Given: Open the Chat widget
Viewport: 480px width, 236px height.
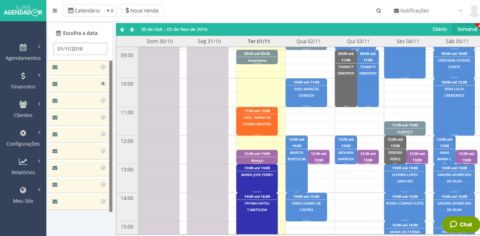Looking at the screenshot, I should click(x=461, y=224).
